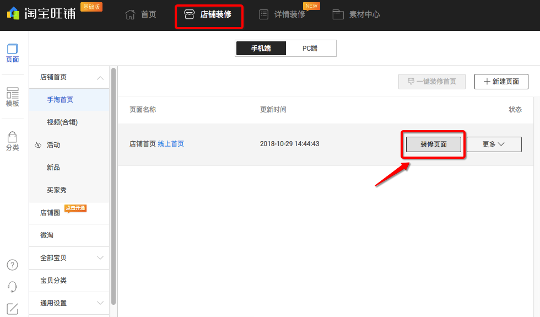This screenshot has width=540, height=317.
Task: Go to the 素材中心 tab
Action: coord(356,14)
